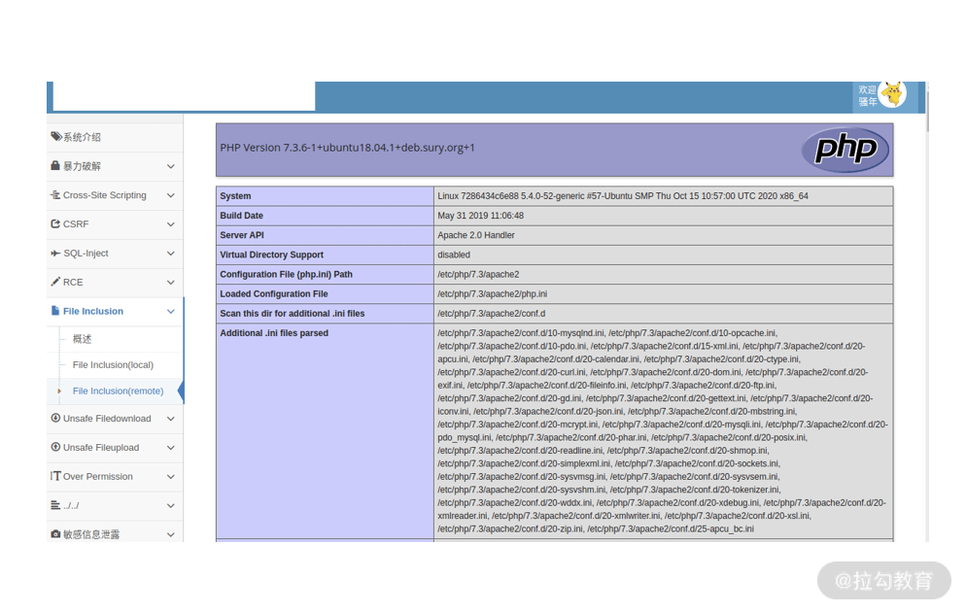Open File Inclusion(local) submenu link
Screen dimensions: 966x612
point(113,364)
